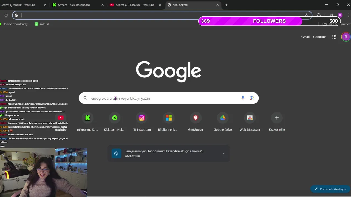Click the followers goal progress bar
The width and height of the screenshot is (351, 197).
[269, 21]
